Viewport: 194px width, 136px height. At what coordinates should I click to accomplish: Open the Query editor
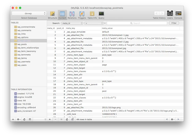pos(101,14)
